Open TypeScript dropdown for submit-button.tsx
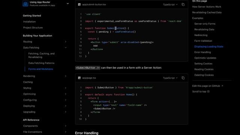Image resolution: width=240 pixels, height=135 pixels. [170, 4]
